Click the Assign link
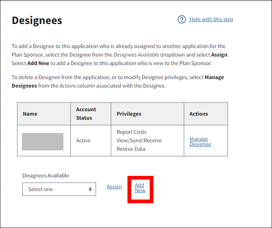The height and width of the screenshot is (228, 272). click(114, 187)
